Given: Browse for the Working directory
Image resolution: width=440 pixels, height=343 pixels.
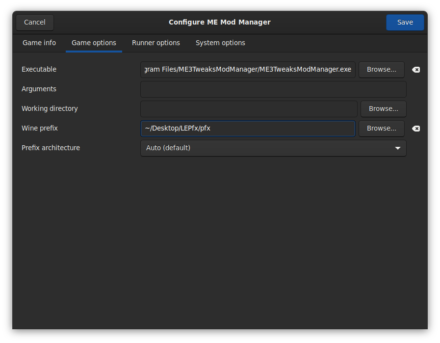Looking at the screenshot, I should pyautogui.click(x=383, y=109).
